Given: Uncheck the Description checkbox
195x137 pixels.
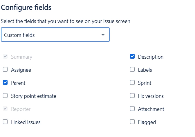Looking at the screenshot, I should tap(132, 57).
